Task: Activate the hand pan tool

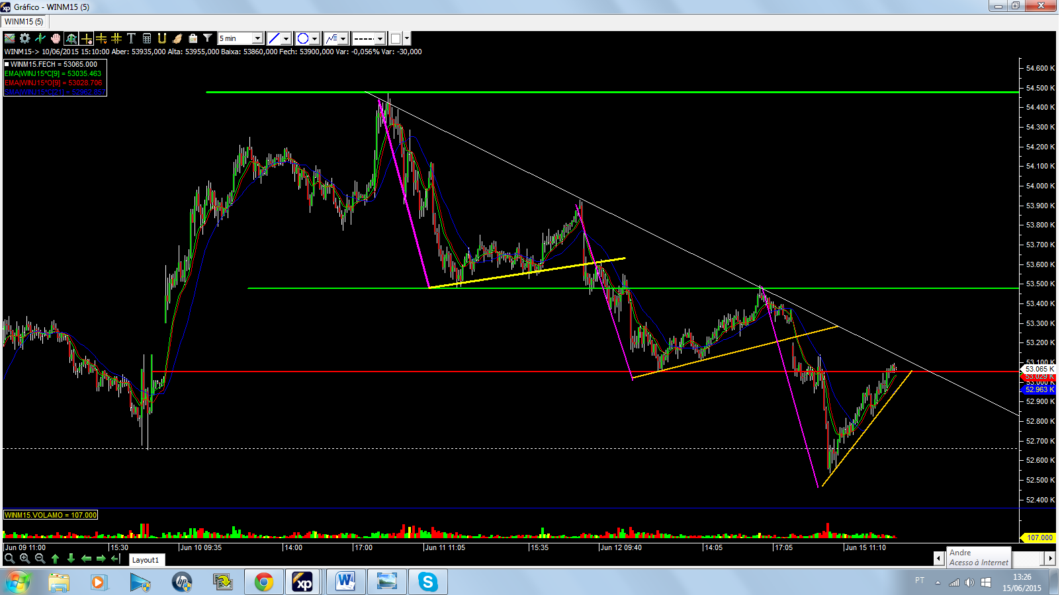Action: (56, 38)
